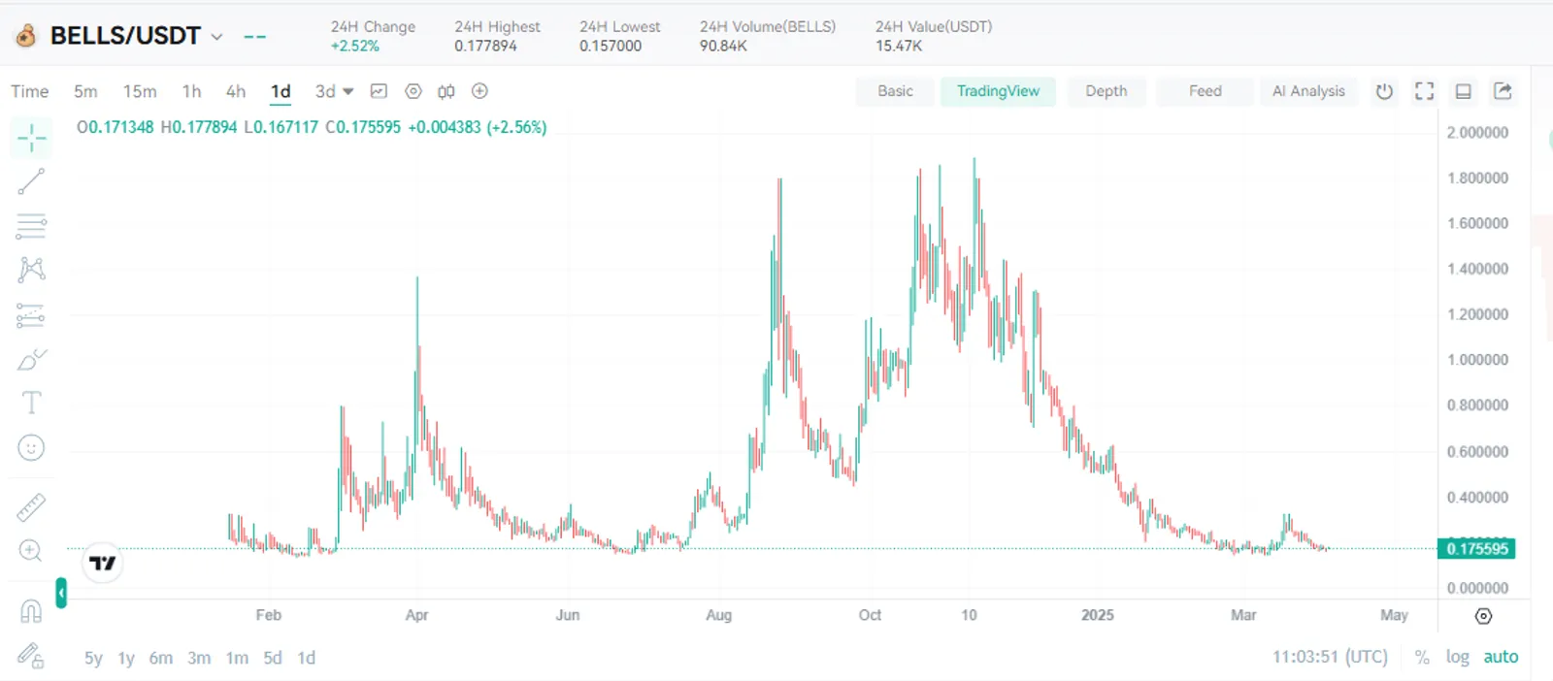
Task: Set the date range to 1m
Action: [237, 658]
